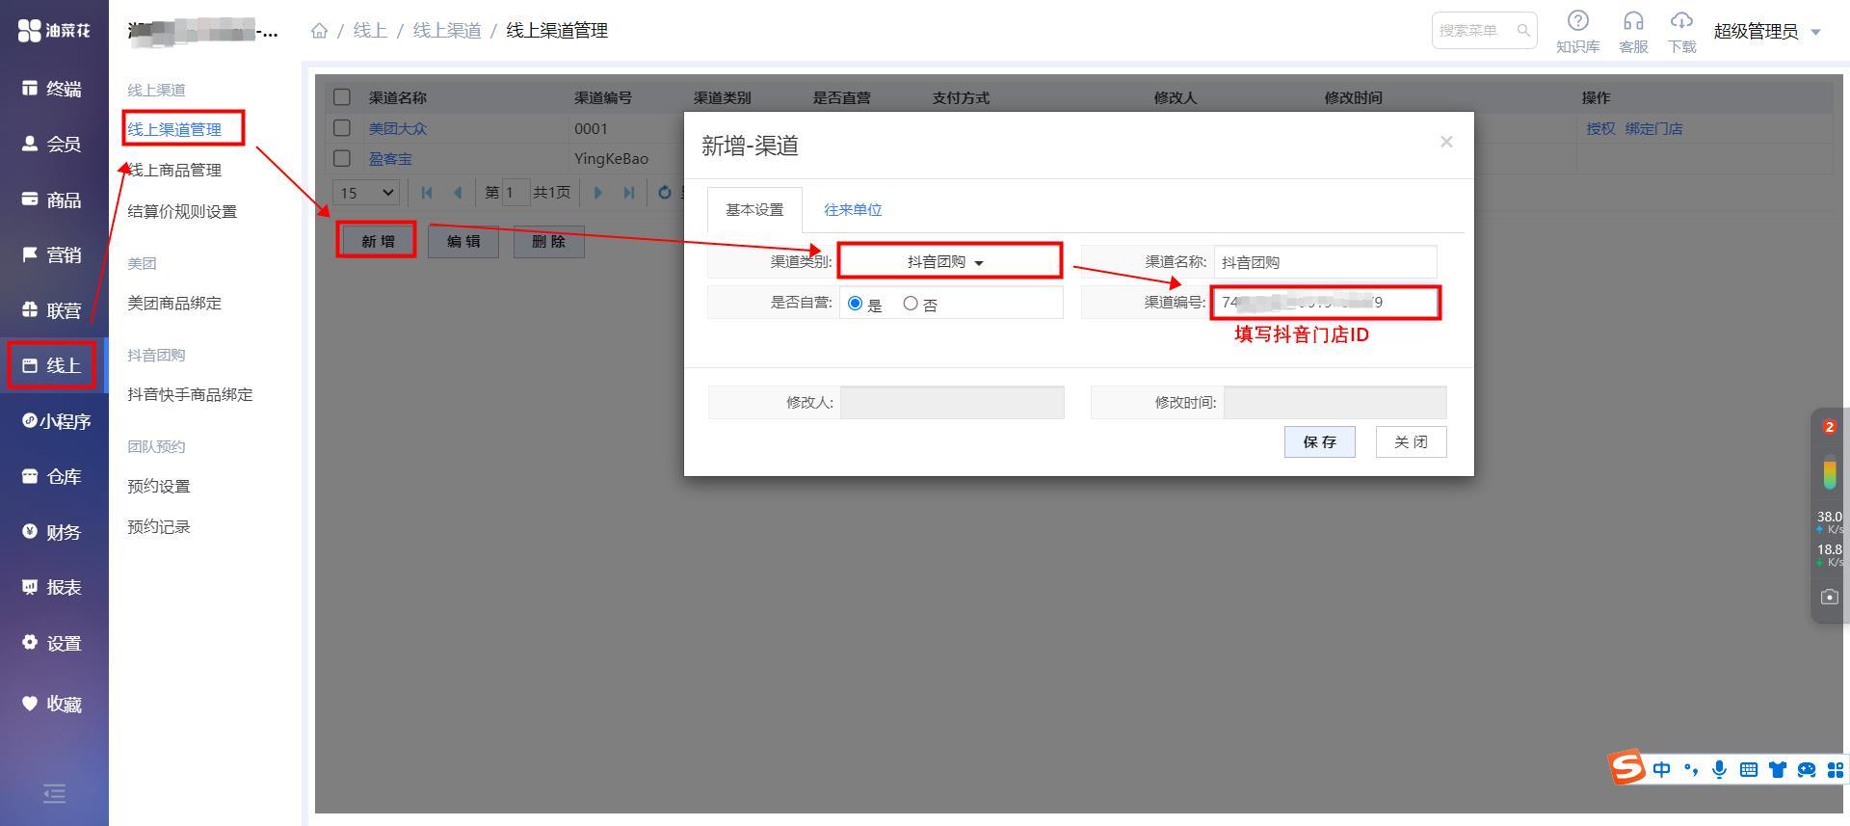Open the 财务 sidebar section
Viewport: 1850px width, 826px height.
click(x=54, y=532)
